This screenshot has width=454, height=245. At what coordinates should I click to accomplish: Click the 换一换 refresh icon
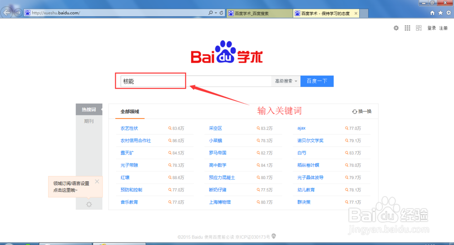pyautogui.click(x=355, y=112)
